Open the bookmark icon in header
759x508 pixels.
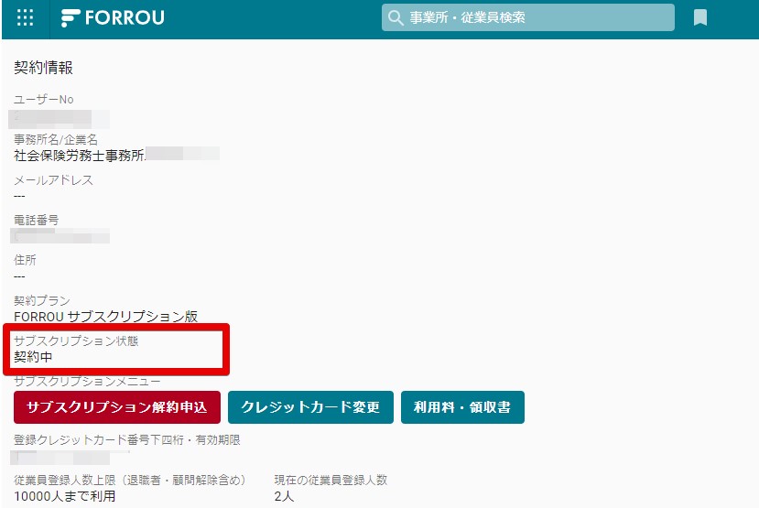(x=699, y=18)
